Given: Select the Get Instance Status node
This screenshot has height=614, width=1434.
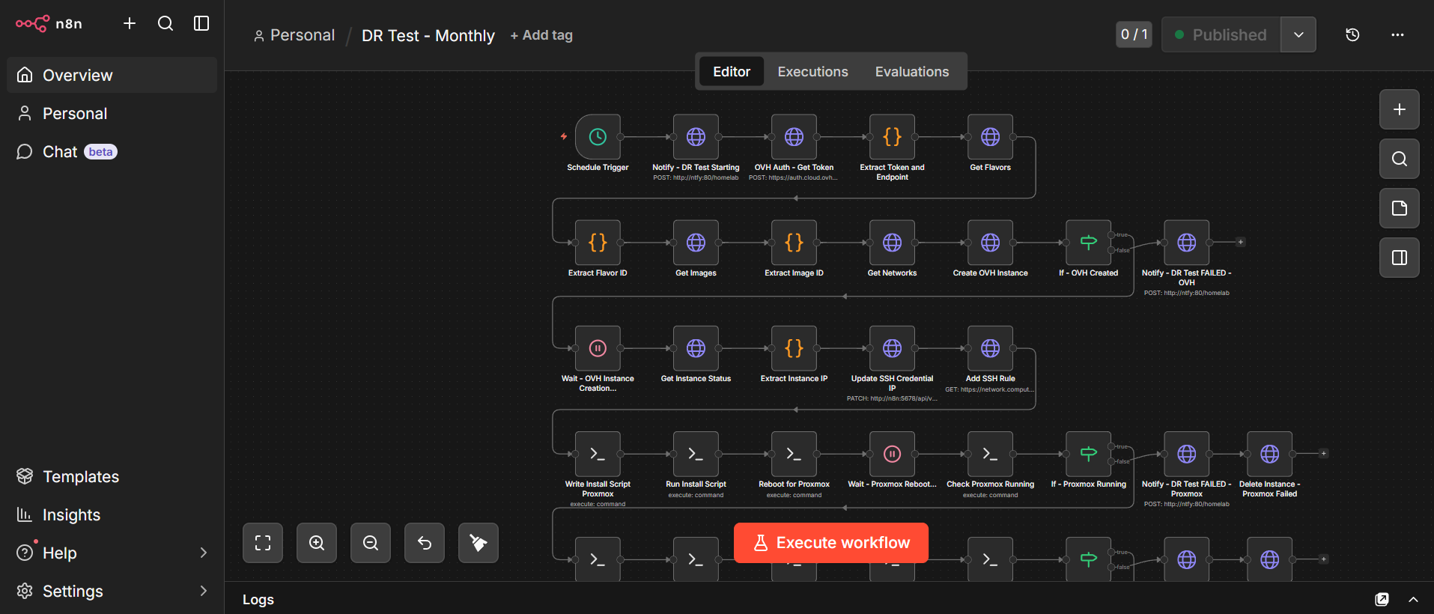Looking at the screenshot, I should tap(696, 348).
